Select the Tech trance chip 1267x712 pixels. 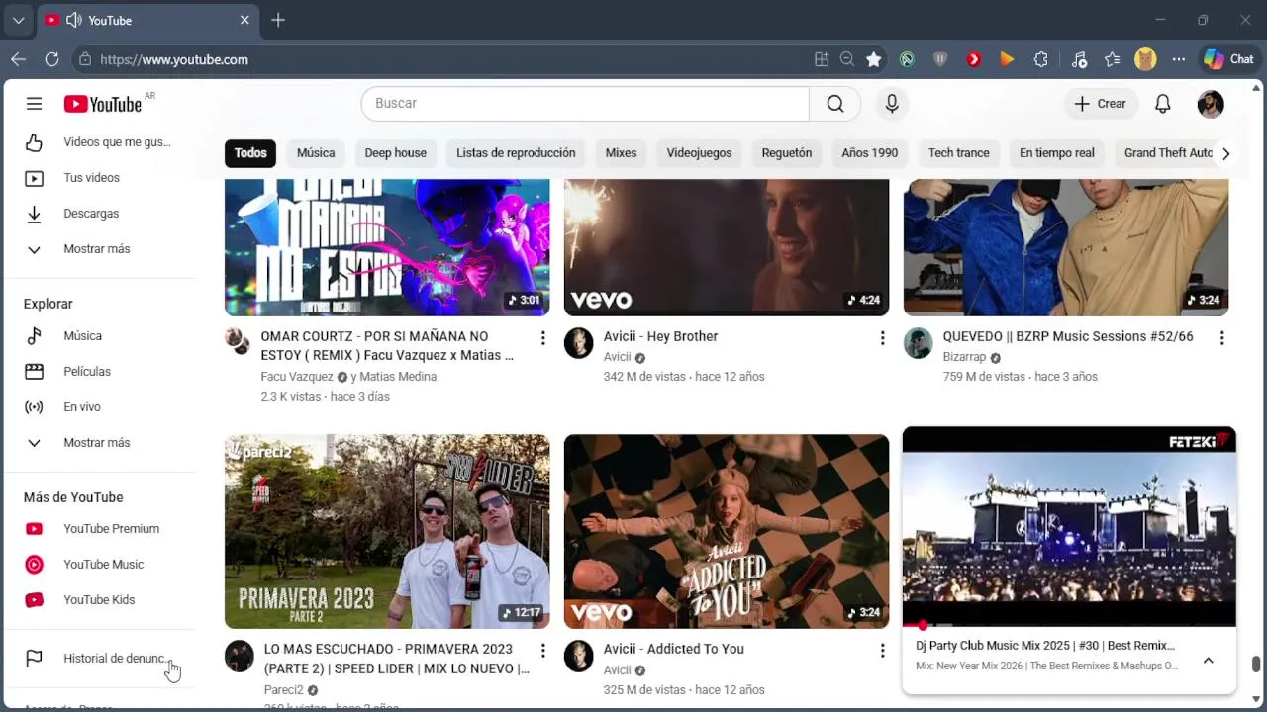pos(959,153)
